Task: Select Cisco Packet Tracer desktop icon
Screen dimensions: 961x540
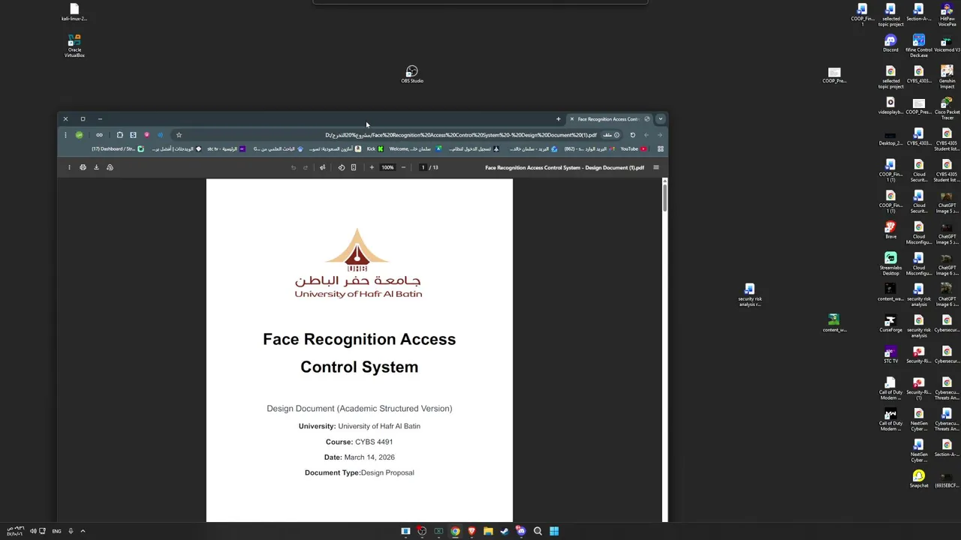Action: [947, 109]
